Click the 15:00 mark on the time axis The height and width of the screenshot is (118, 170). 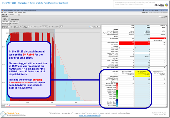[52, 102]
